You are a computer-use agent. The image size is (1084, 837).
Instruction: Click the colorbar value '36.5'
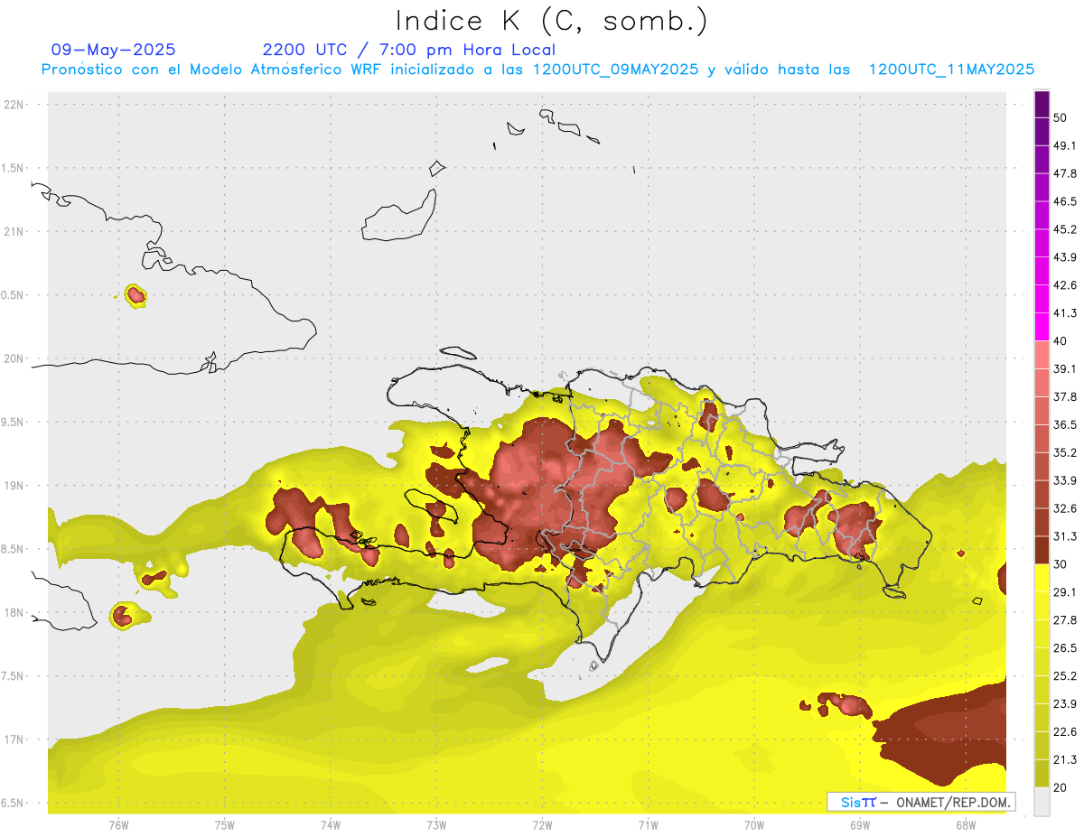tap(1065, 424)
